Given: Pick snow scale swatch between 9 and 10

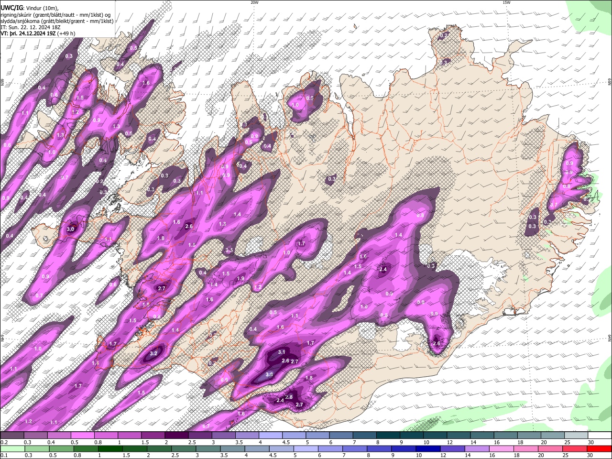Looking at the screenshot, I should [x=411, y=436].
